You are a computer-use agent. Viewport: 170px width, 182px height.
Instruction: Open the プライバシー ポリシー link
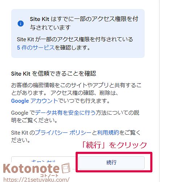(x=63, y=132)
